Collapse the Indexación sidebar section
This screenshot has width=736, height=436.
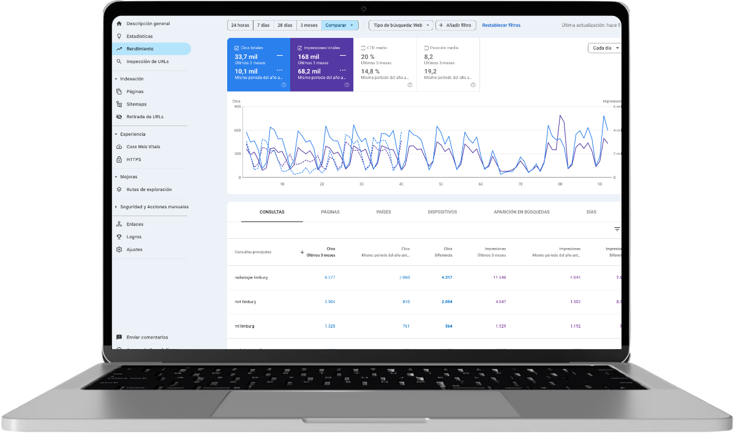[x=116, y=79]
